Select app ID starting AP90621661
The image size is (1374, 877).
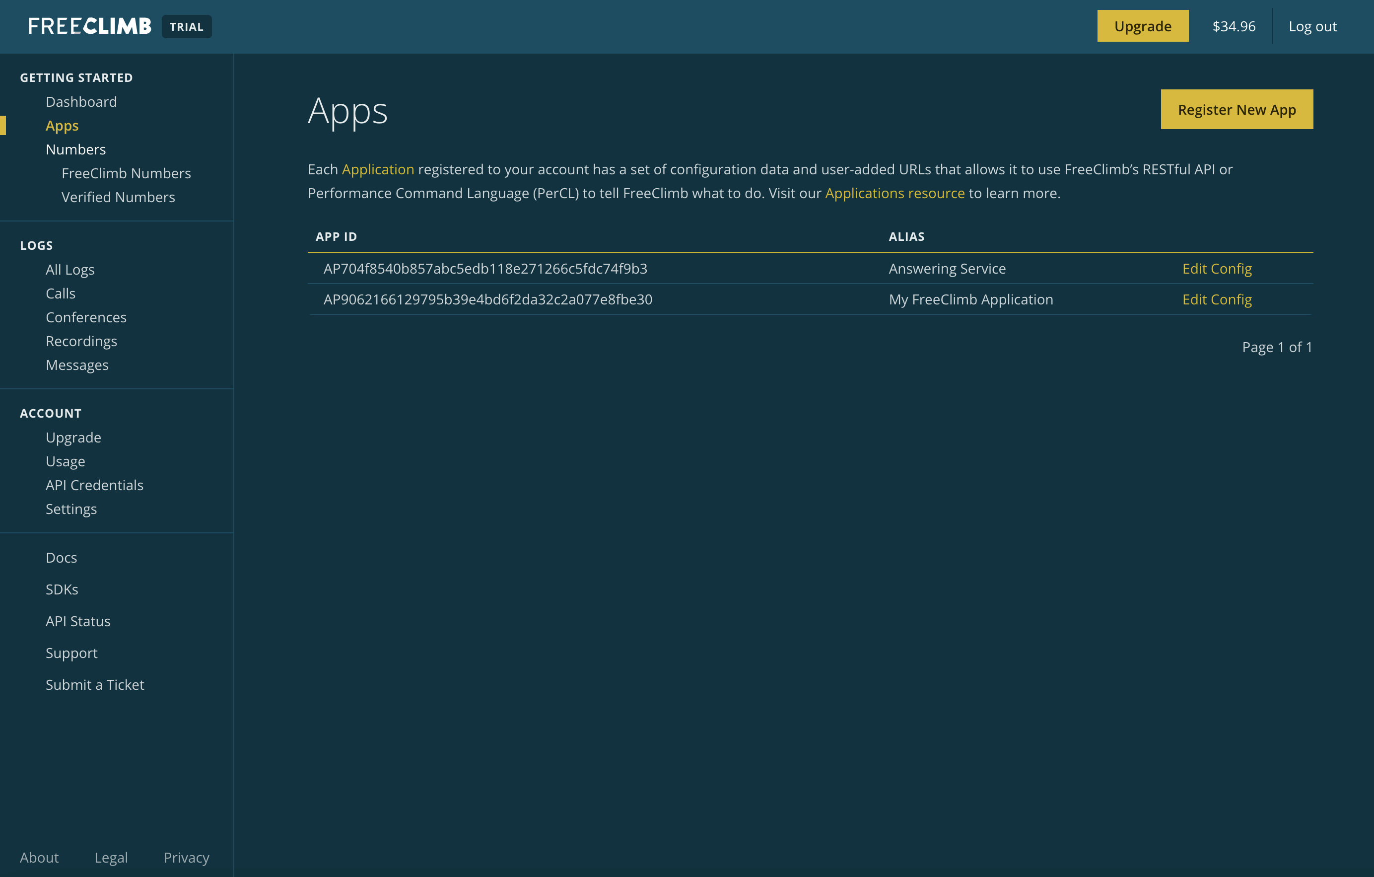coord(488,299)
